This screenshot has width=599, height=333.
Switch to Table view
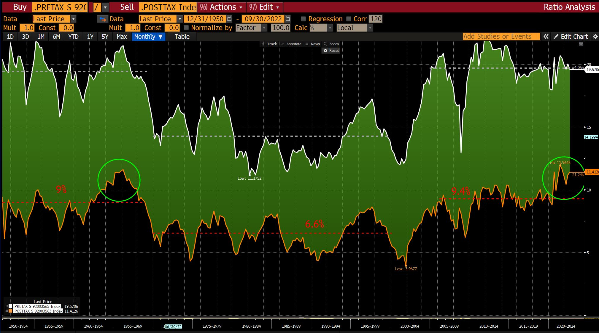point(182,36)
